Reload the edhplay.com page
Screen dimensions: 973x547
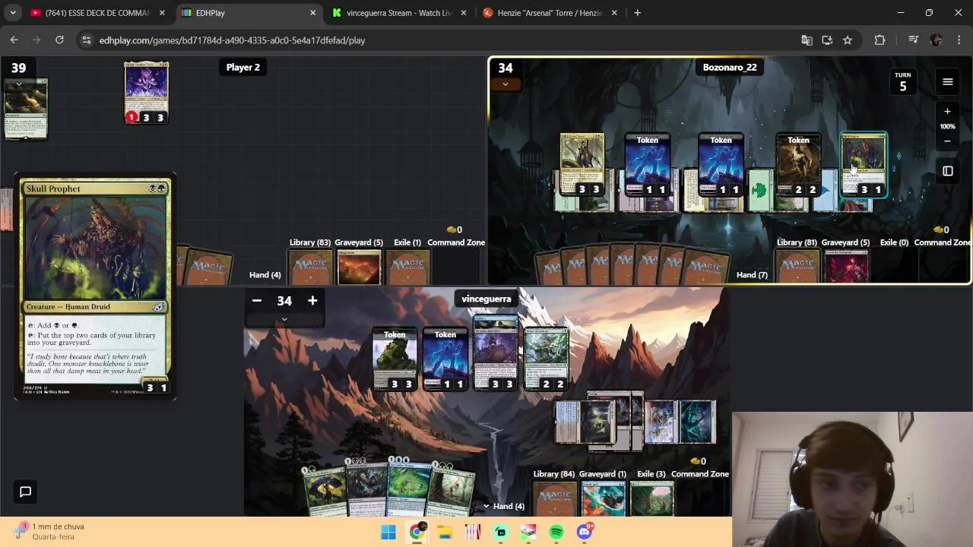tap(59, 40)
